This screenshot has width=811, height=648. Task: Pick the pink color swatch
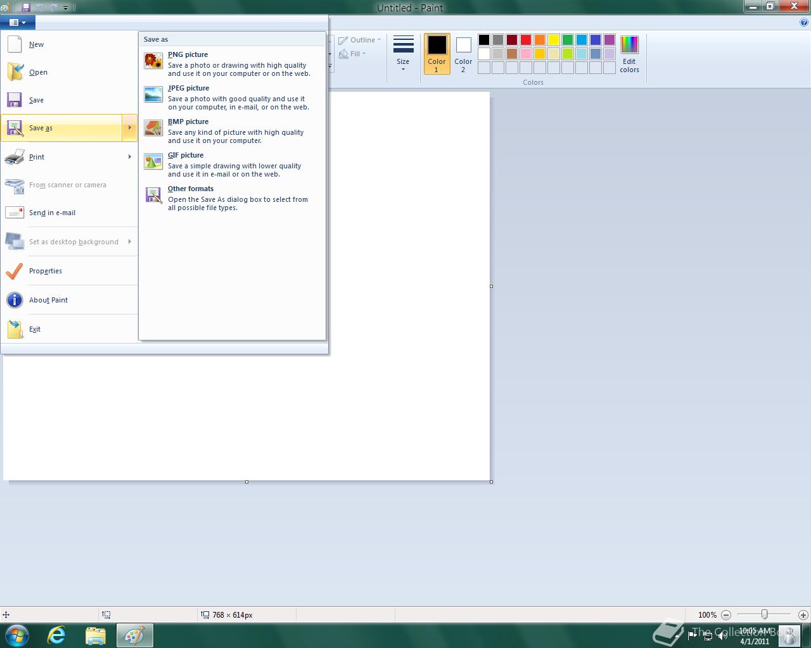526,54
